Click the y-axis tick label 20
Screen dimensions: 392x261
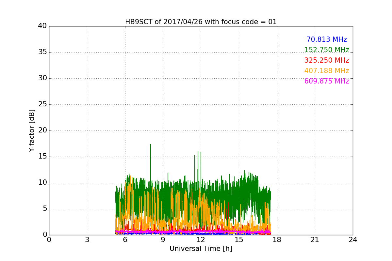point(42,130)
